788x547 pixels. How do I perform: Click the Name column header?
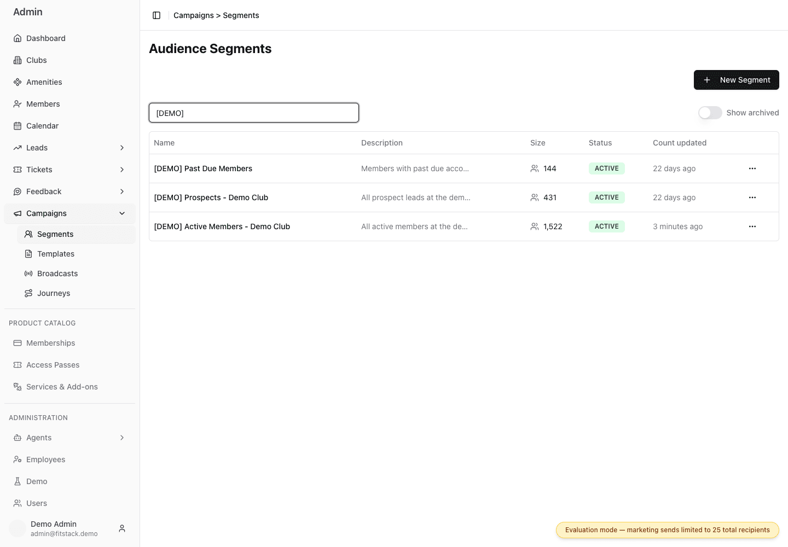[x=164, y=143]
